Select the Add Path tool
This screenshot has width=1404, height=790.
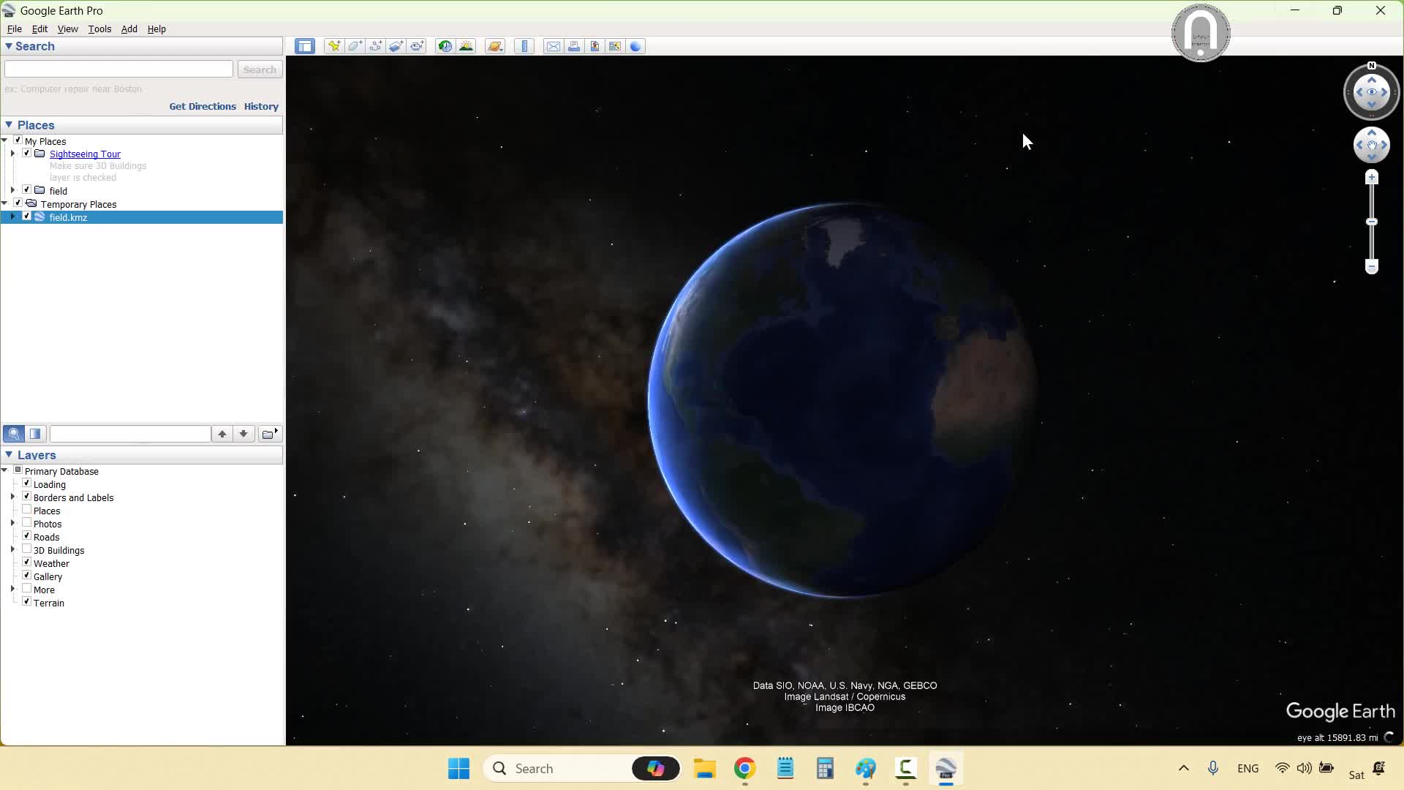click(375, 46)
